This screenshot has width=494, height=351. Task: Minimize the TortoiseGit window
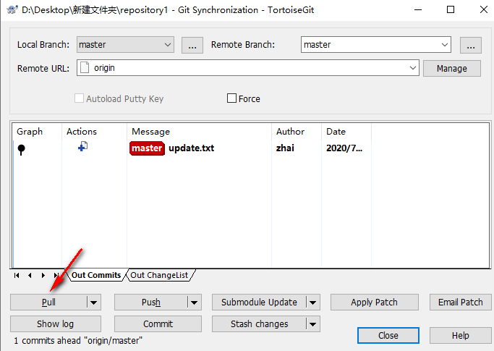pos(418,9)
